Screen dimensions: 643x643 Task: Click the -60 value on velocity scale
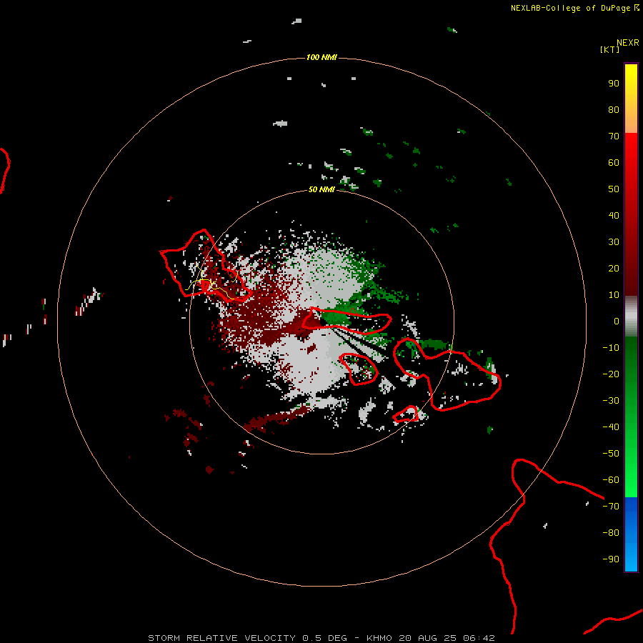click(x=611, y=480)
